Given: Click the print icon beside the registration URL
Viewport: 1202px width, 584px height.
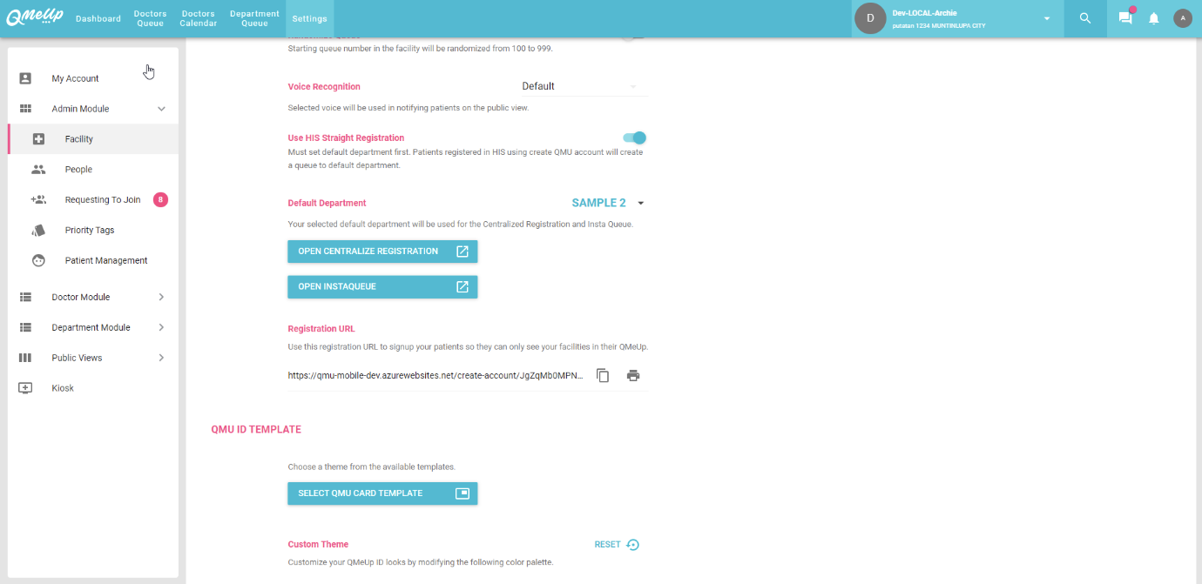Looking at the screenshot, I should pos(633,376).
